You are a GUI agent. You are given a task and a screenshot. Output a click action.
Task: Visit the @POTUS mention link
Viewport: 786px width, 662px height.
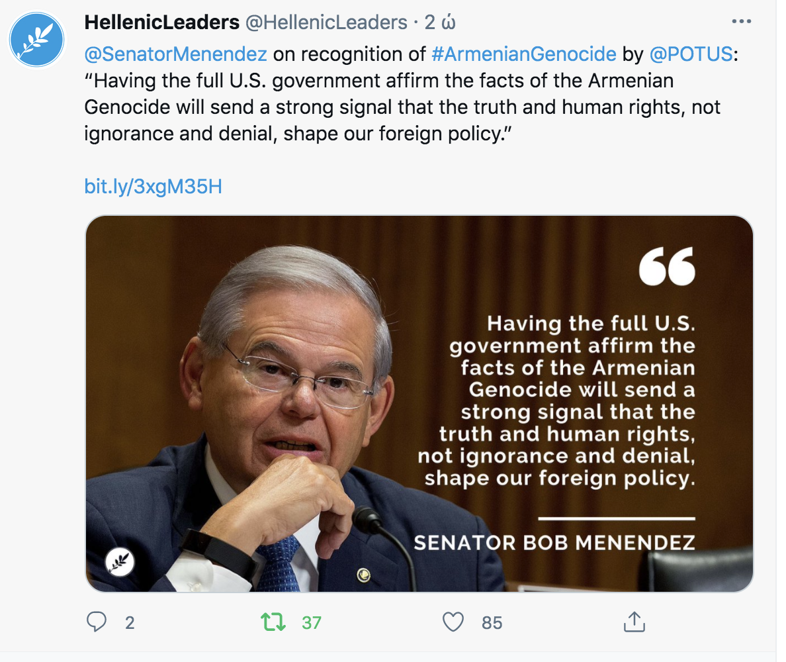691,54
